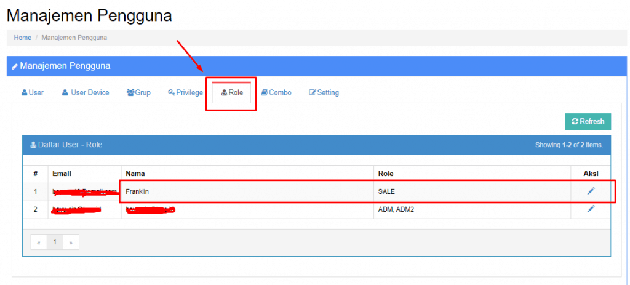Viewport: 630px width, 285px height.
Task: Select the SALE role cell
Action: click(472, 191)
